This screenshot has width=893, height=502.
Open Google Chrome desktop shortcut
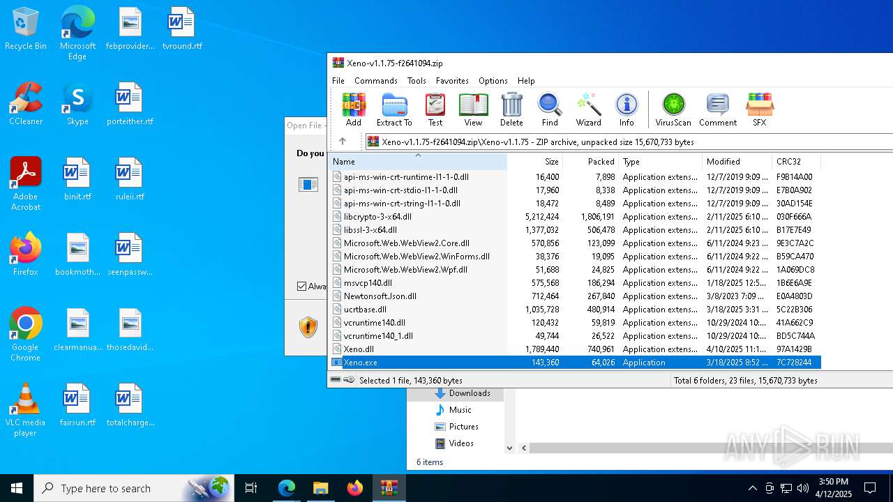pyautogui.click(x=26, y=335)
